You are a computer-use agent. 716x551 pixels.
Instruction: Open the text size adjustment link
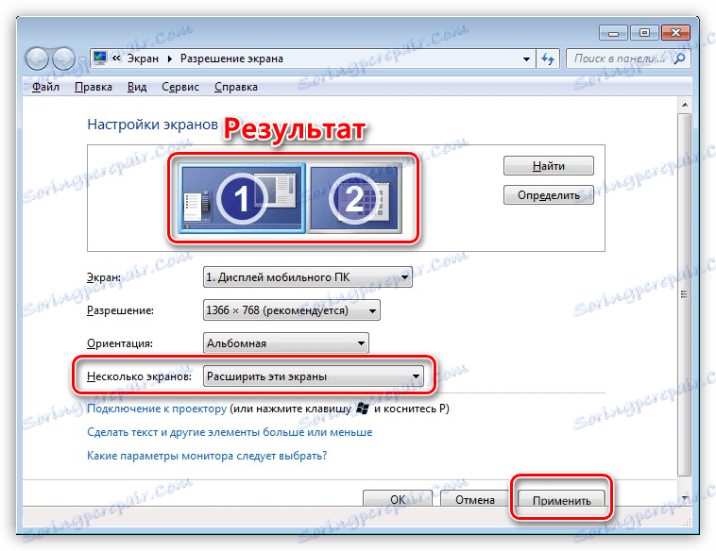tap(230, 432)
